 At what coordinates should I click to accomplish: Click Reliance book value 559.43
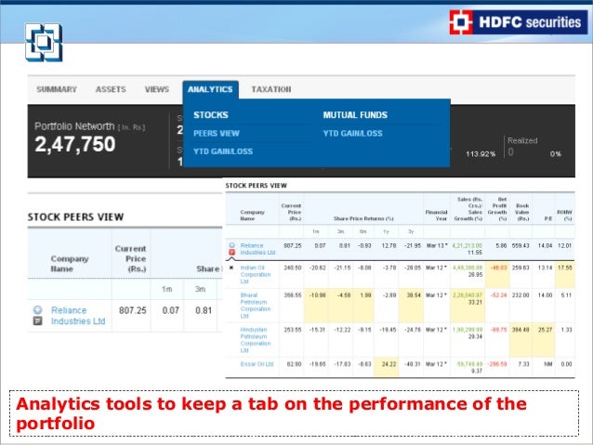click(x=521, y=246)
